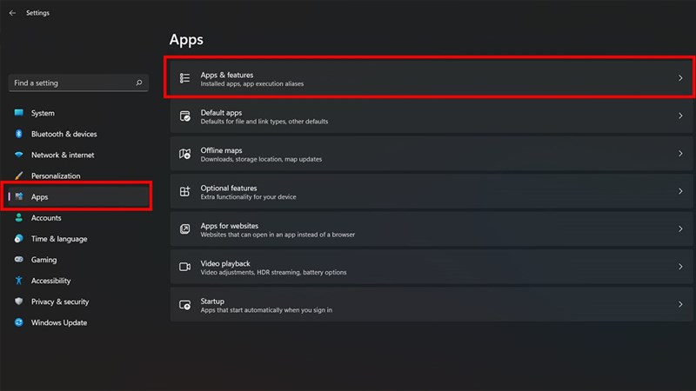Expand Optional features chevron
Image resolution: width=696 pixels, height=391 pixels.
[x=680, y=191]
